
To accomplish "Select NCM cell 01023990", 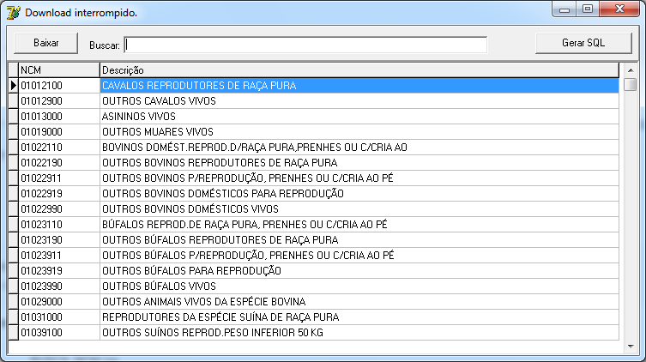I will [x=59, y=287].
